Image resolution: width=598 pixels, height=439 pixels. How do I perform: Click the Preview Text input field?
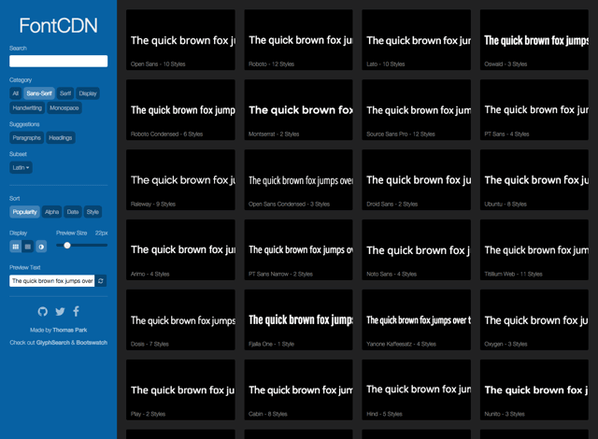[x=52, y=281]
